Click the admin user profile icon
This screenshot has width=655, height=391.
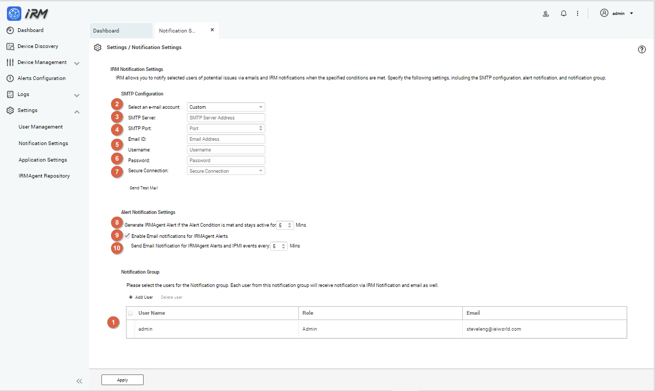pos(604,13)
